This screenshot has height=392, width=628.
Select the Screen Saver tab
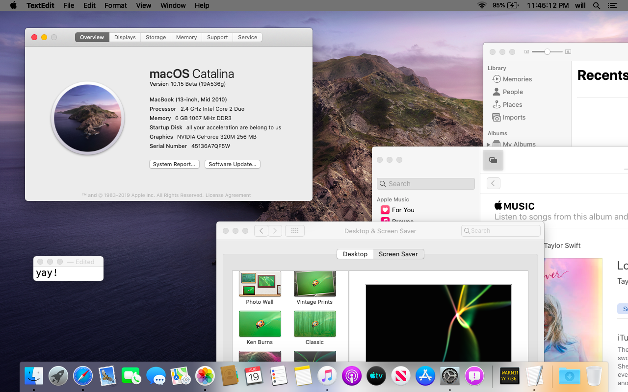[x=398, y=254]
